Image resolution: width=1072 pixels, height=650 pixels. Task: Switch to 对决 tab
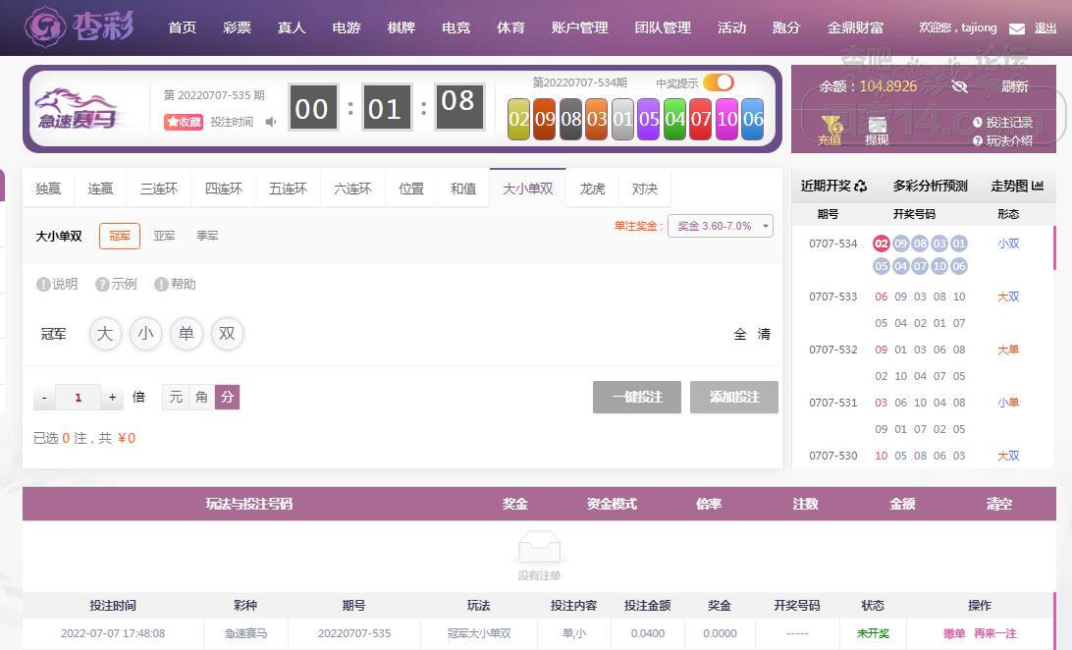[x=644, y=189]
